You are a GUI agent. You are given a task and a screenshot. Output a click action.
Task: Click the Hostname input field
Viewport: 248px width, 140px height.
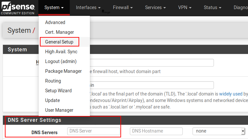(152, 63)
